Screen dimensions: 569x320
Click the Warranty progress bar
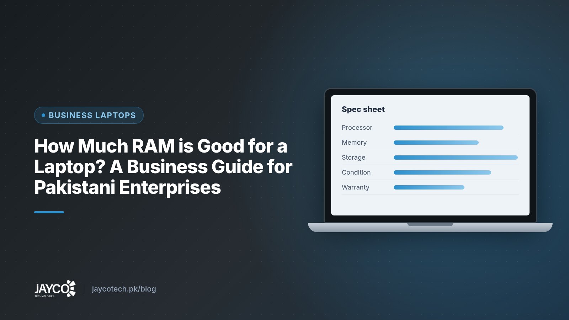point(429,187)
